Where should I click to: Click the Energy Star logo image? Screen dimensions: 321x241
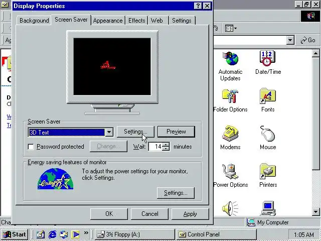click(x=55, y=179)
